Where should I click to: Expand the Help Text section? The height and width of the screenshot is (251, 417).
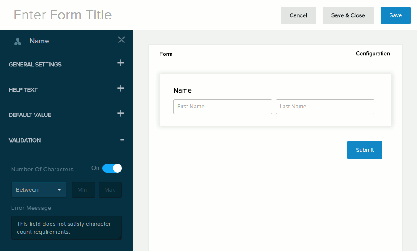click(121, 89)
